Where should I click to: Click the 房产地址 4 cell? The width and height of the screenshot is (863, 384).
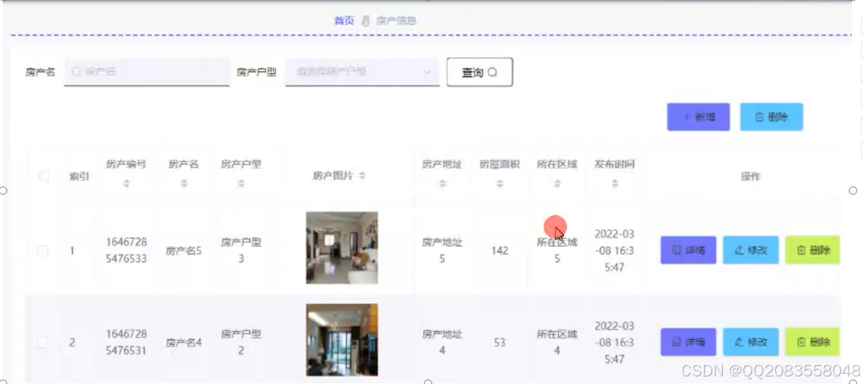coord(442,343)
